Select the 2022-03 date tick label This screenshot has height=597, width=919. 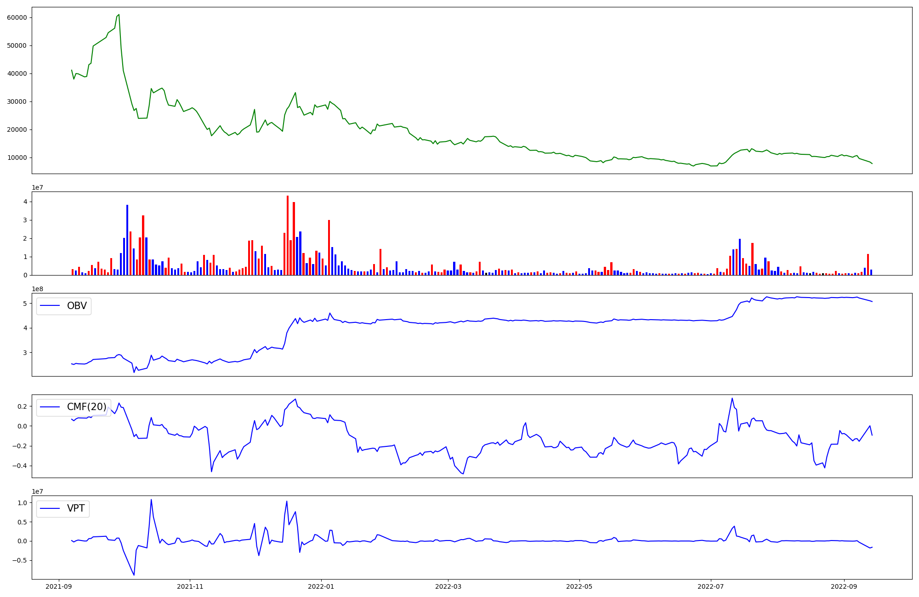click(448, 586)
